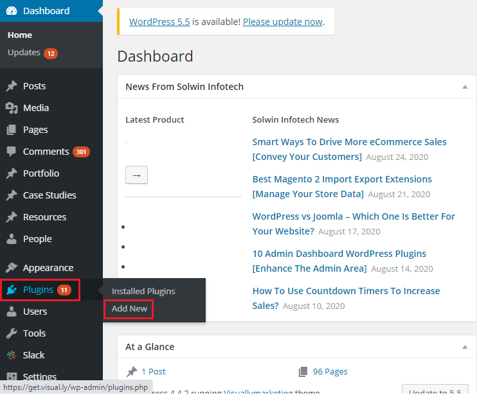Viewport: 477px width, 395px height.
Task: Click the Dashboard page heading
Action: coord(155,57)
